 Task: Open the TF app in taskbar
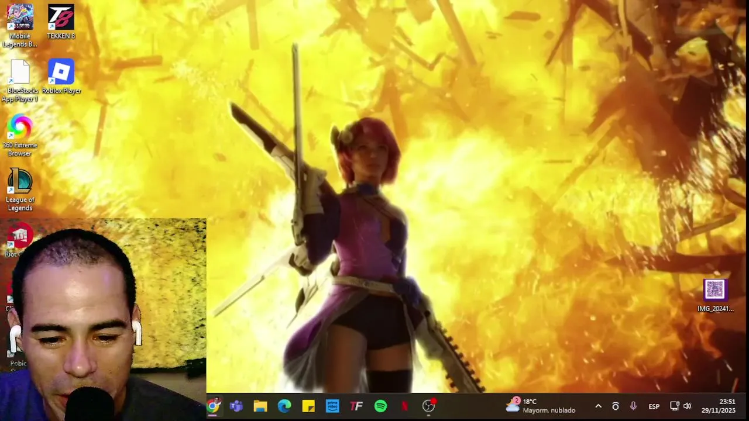click(356, 406)
